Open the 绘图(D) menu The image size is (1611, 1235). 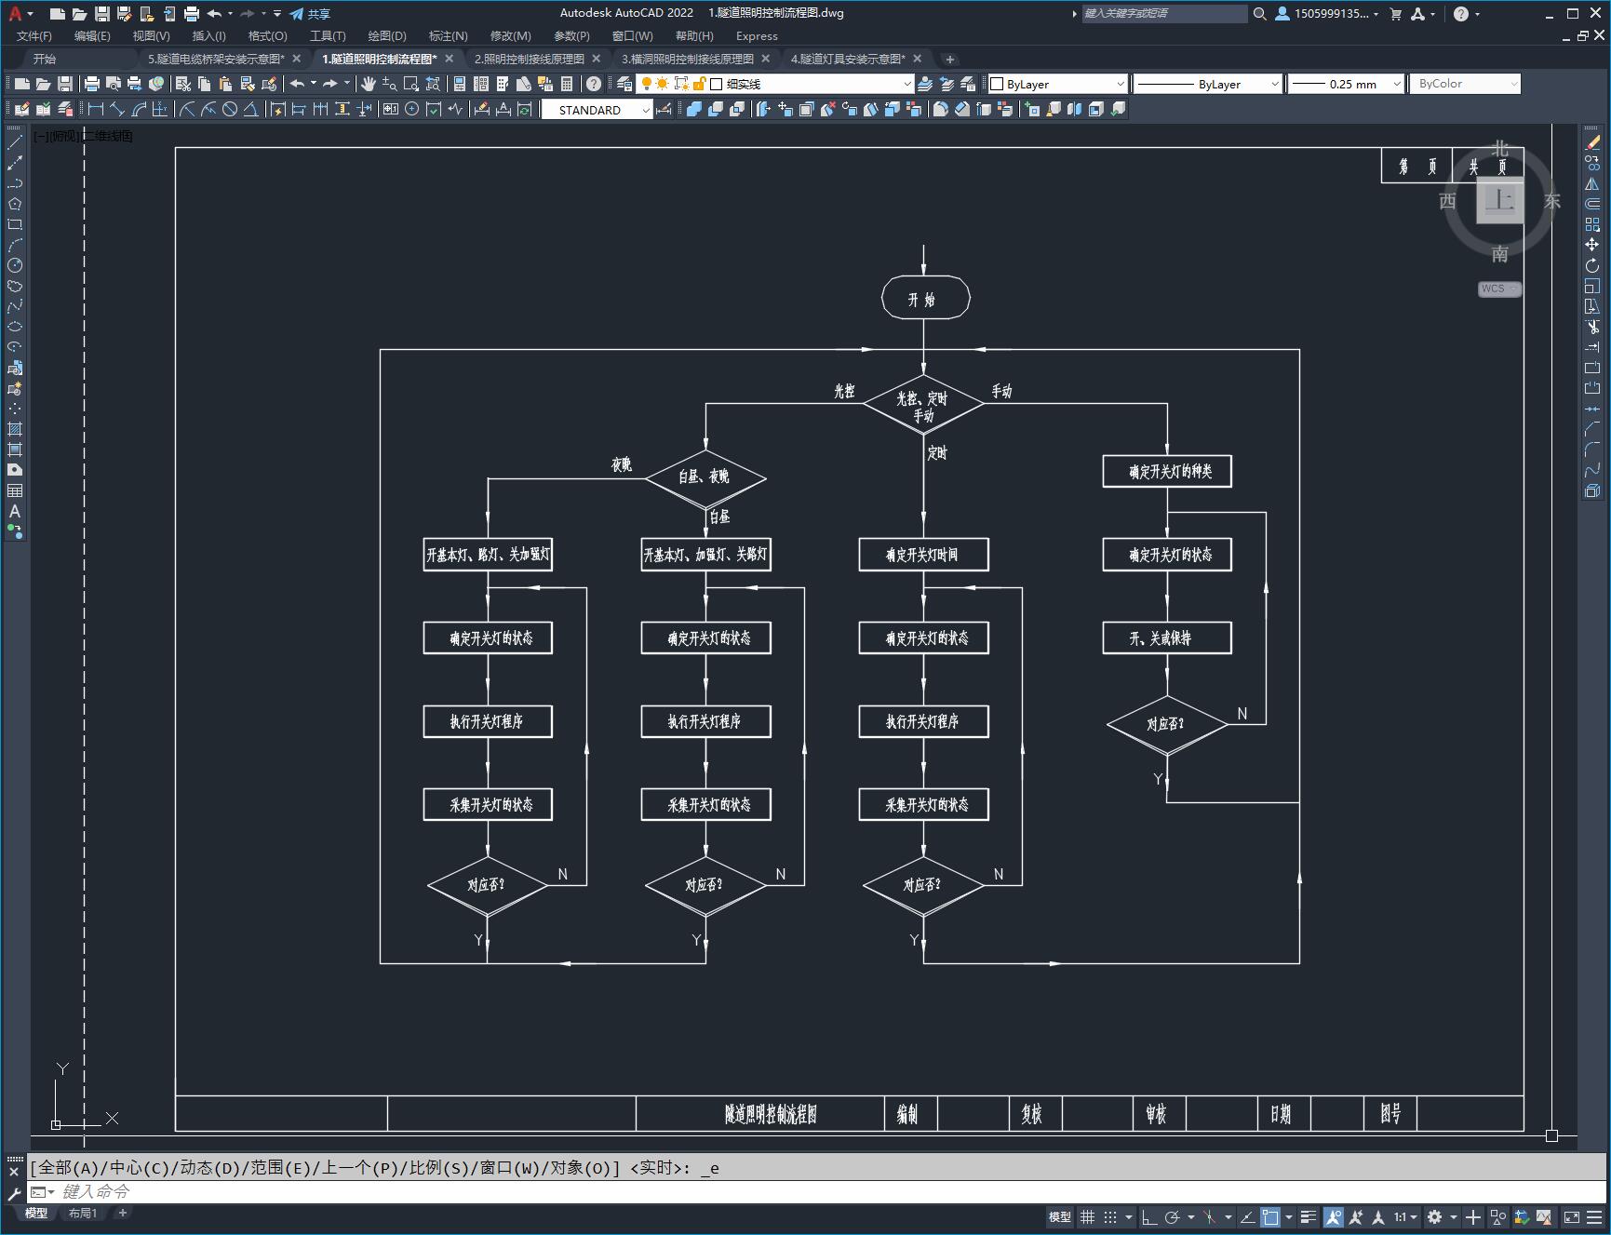click(387, 35)
